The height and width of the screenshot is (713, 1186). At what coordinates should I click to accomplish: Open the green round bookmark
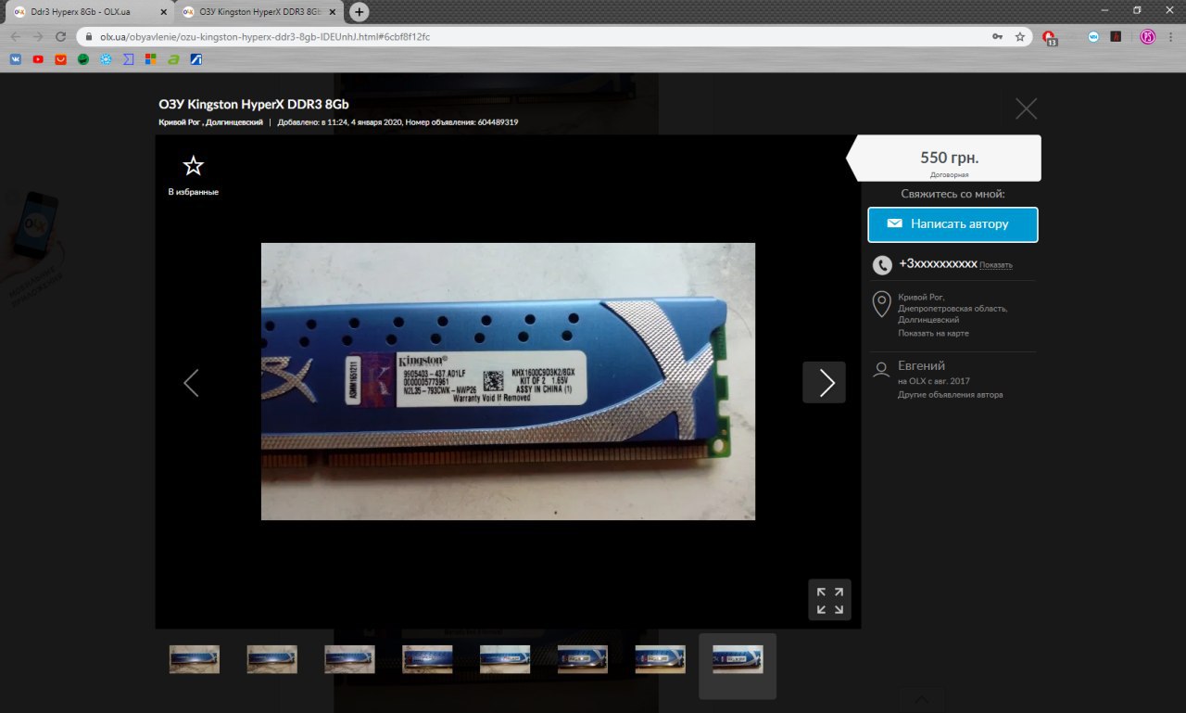point(83,59)
